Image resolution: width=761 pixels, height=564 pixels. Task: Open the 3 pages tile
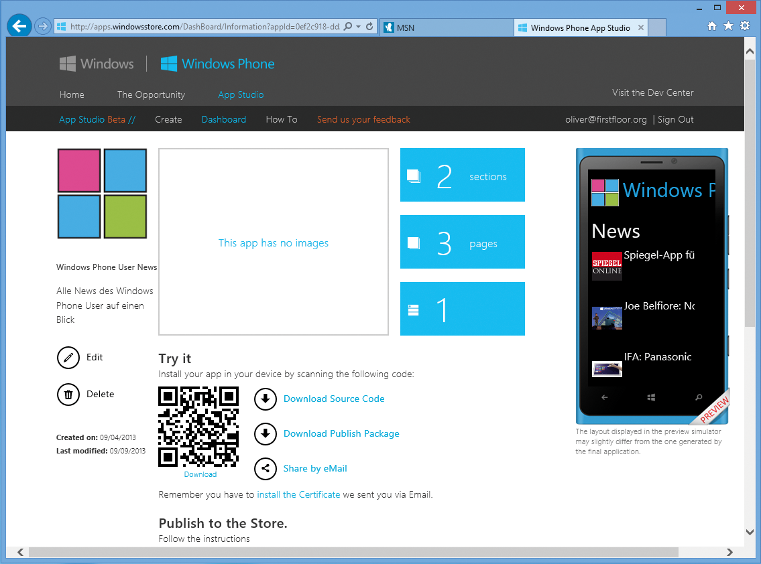[x=463, y=242]
